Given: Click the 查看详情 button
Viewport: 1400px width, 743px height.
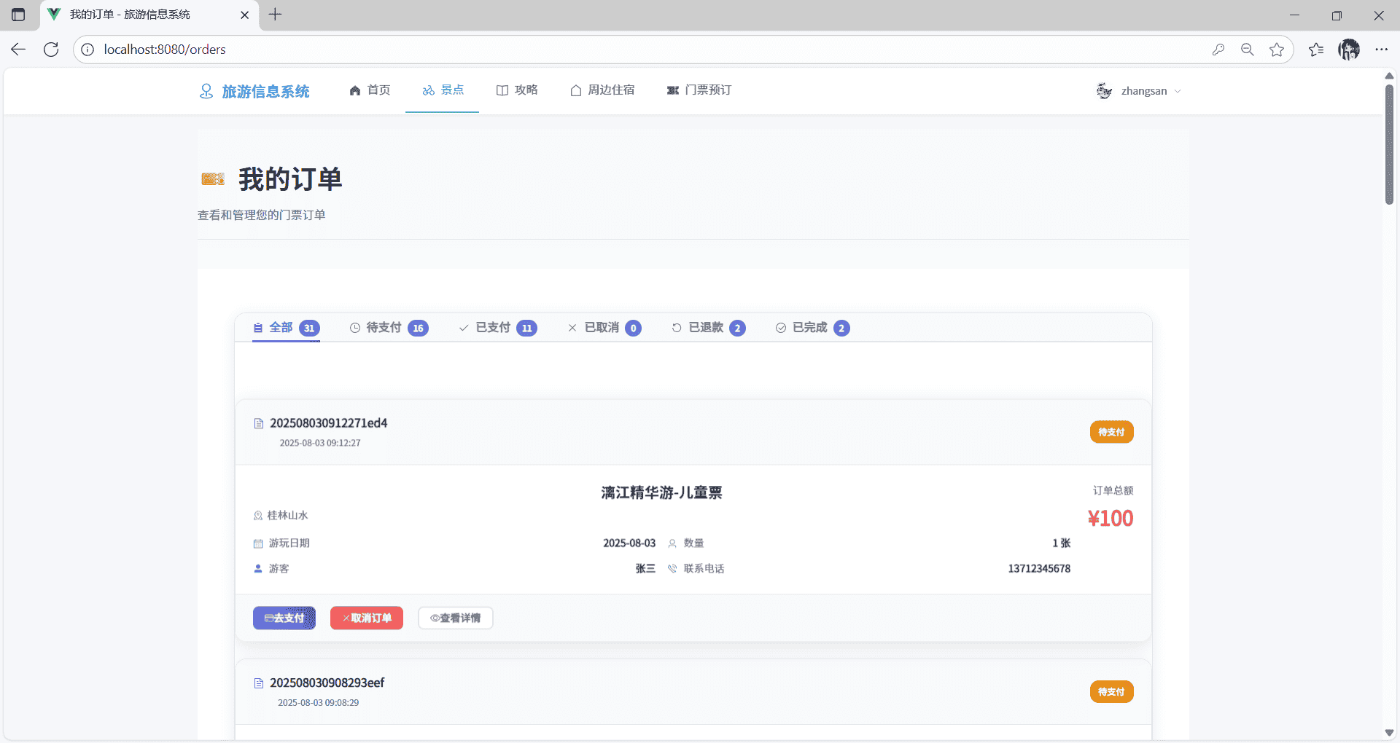Looking at the screenshot, I should click(456, 618).
